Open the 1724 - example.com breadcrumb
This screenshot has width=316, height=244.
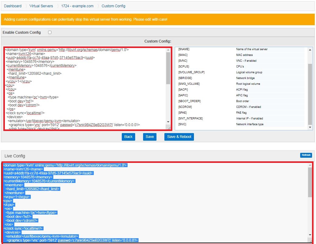[77, 6]
